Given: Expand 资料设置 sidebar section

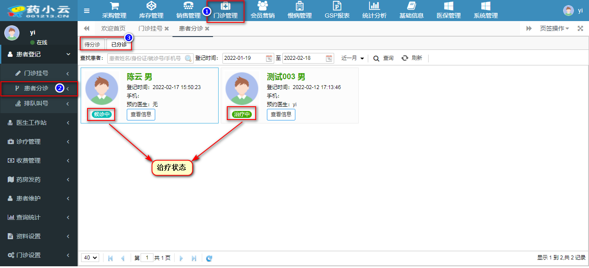Looking at the screenshot, I should tap(39, 236).
